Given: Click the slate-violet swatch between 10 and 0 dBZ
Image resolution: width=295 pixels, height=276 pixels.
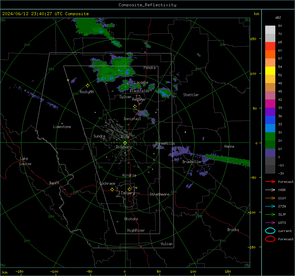Looking at the screenshot, I should [x=270, y=153].
